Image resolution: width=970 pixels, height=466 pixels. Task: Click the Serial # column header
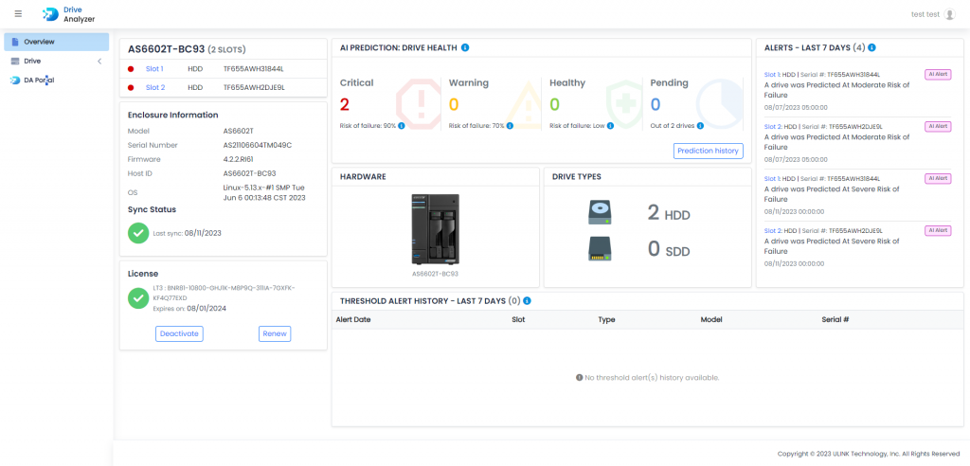(835, 320)
